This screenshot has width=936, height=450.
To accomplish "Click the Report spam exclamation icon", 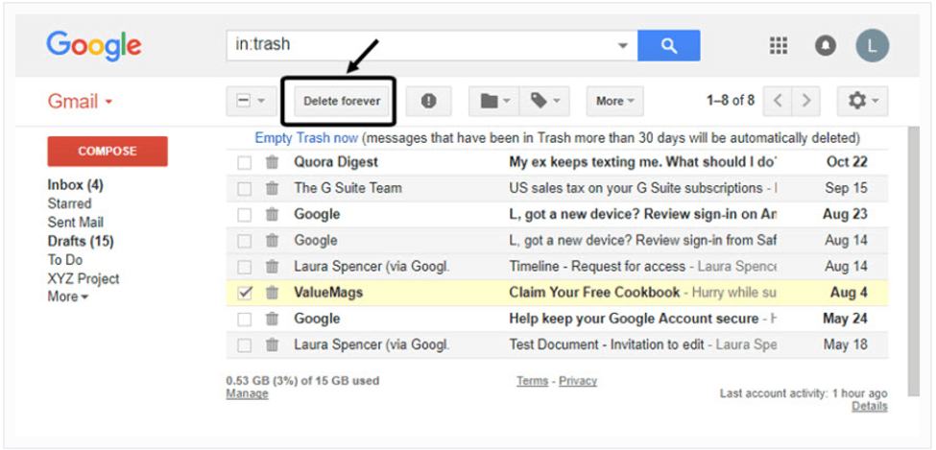I will [x=428, y=102].
